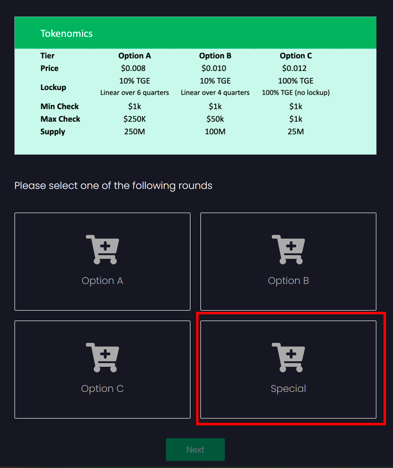Click the Option A column header in Tokenomics
Viewport: 393px width, 468px height.
point(135,56)
